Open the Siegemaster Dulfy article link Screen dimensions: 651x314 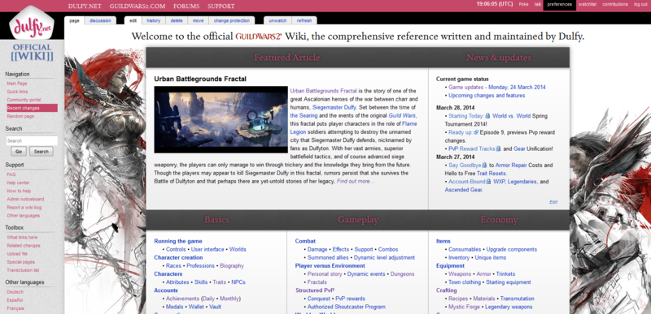pyautogui.click(x=334, y=107)
